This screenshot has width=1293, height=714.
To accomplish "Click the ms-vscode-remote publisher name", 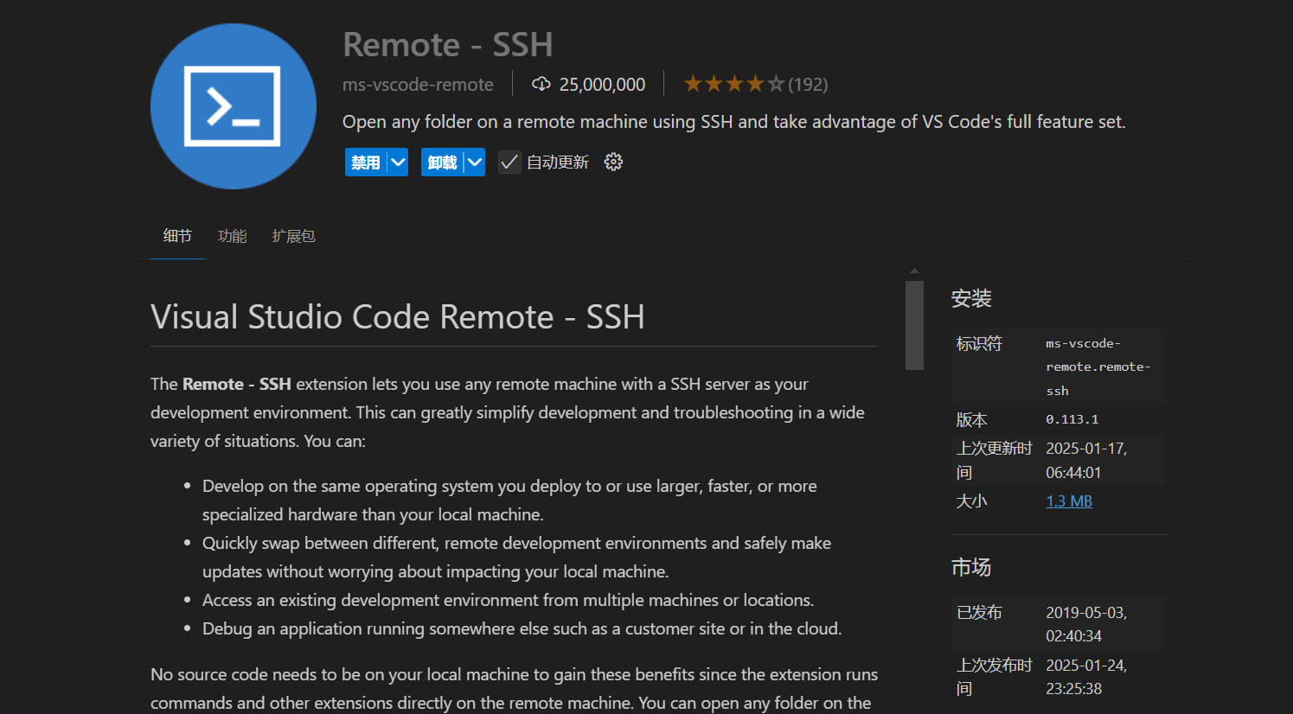I will [418, 85].
